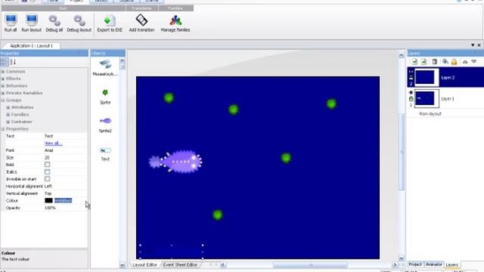The width and height of the screenshot is (484, 272).
Task: Click the Font value Arial
Action: (48, 150)
